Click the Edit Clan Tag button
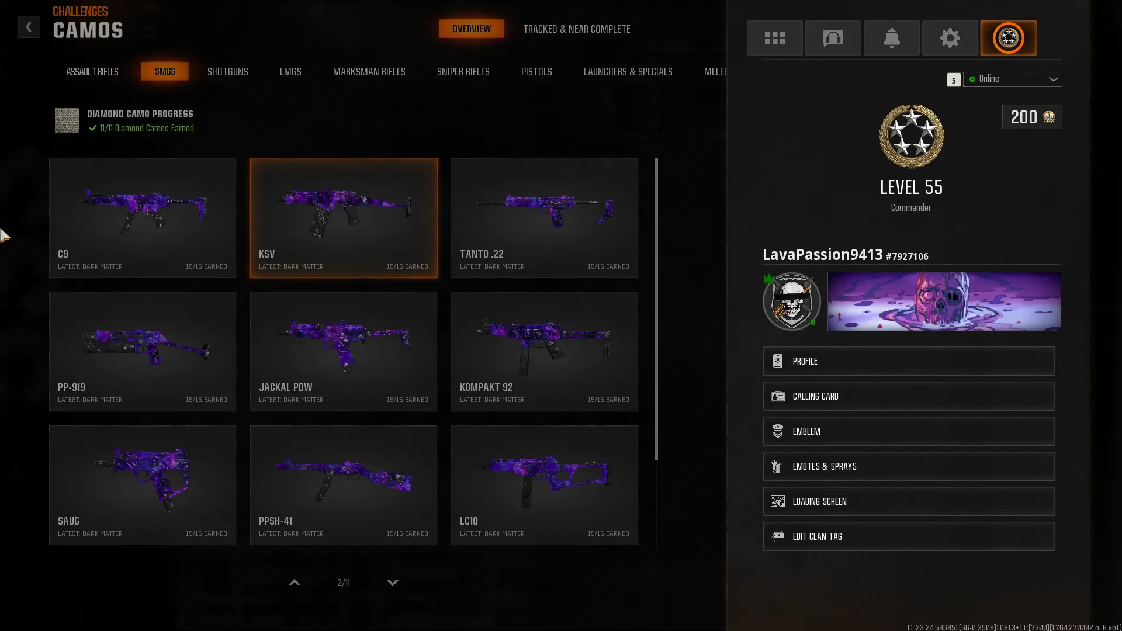 [909, 536]
